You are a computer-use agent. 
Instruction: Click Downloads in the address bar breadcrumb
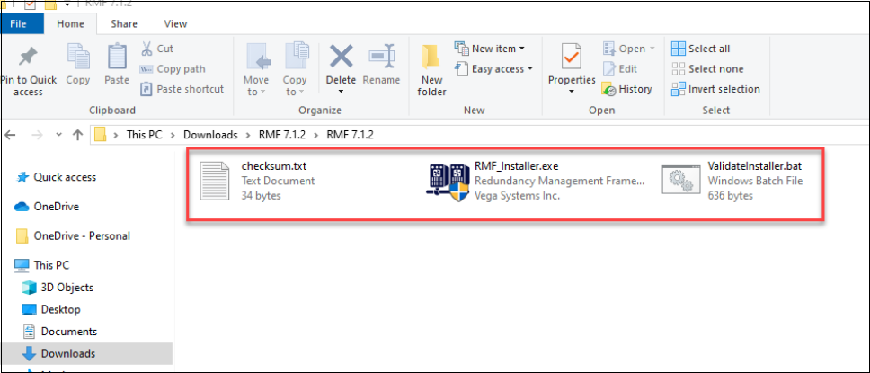tap(210, 135)
